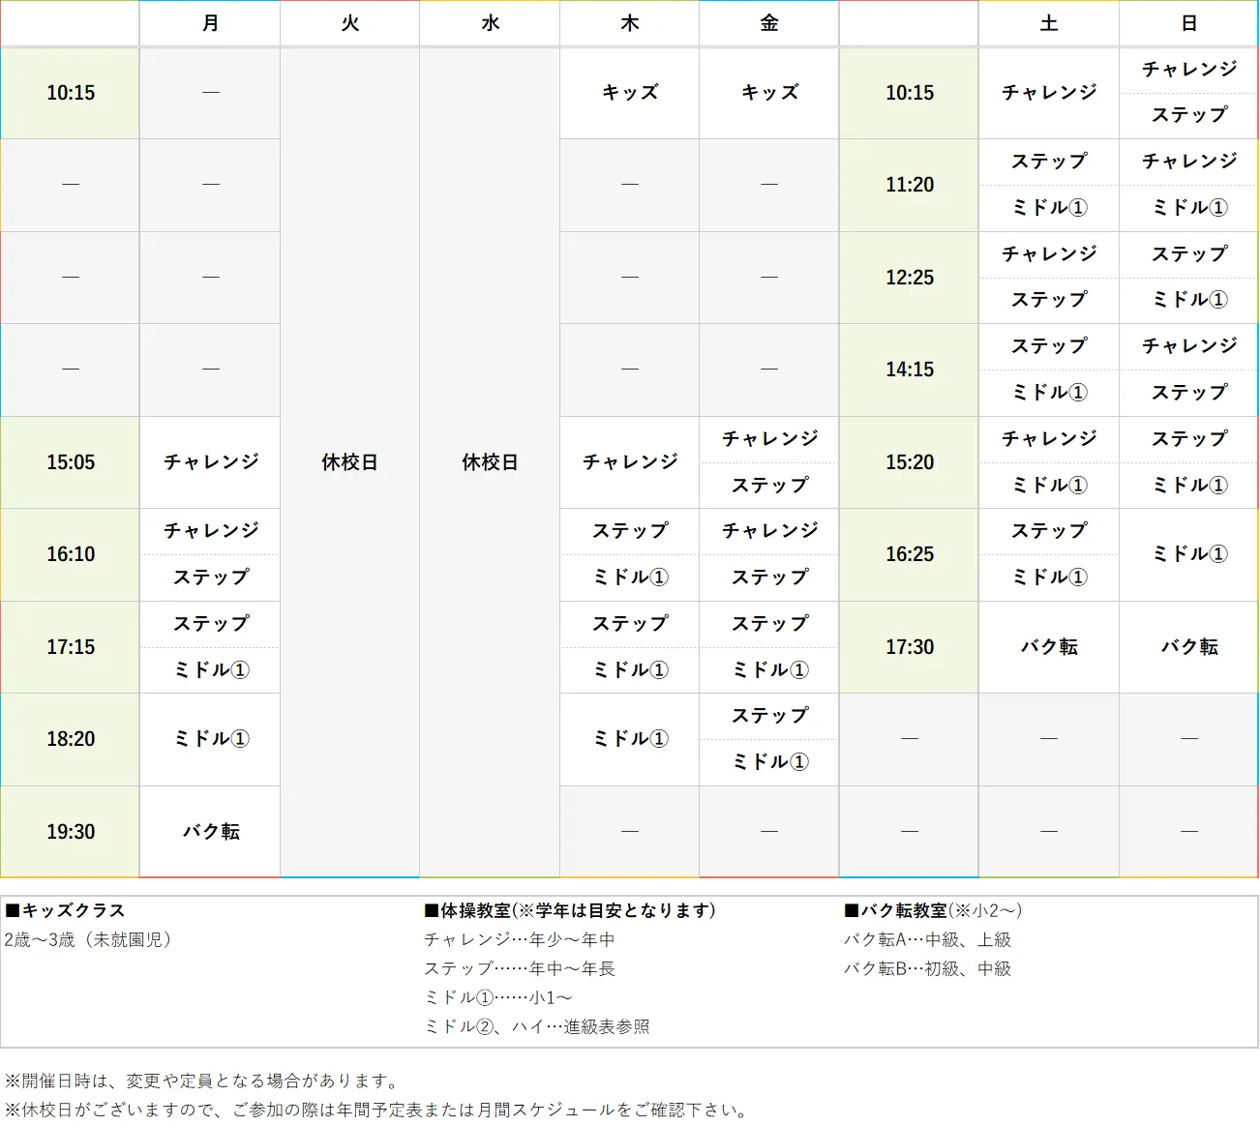Image resolution: width=1260 pixels, height=1126 pixels.
Task: Select the キッズ class on Thursday 10:15
Action: click(x=629, y=93)
